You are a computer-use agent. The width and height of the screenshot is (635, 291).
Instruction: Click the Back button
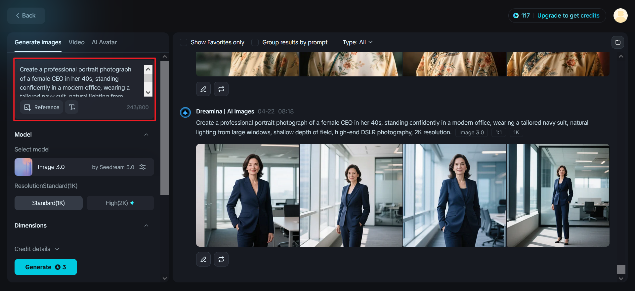click(x=26, y=16)
